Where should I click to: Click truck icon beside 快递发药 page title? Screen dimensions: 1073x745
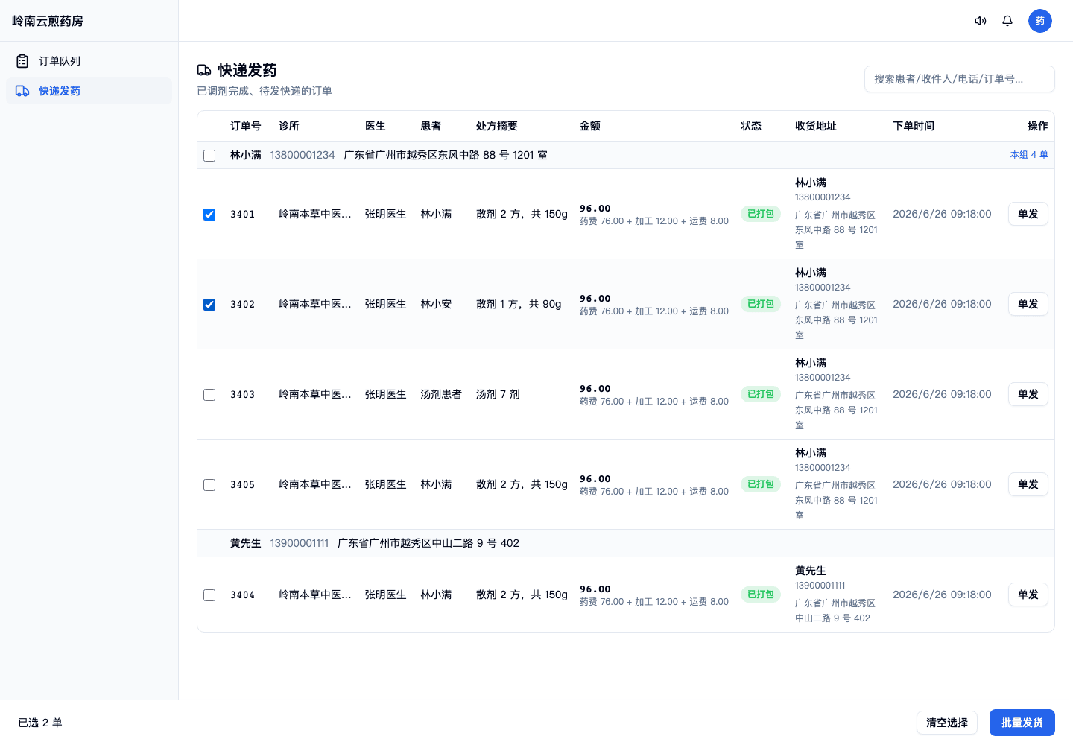point(204,70)
